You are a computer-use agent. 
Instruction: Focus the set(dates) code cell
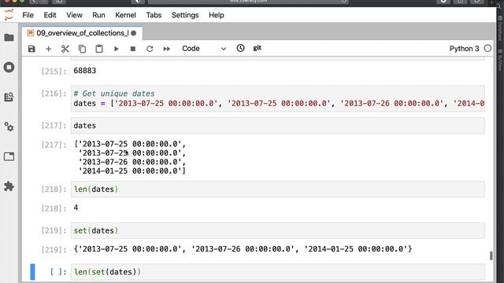coord(278,230)
